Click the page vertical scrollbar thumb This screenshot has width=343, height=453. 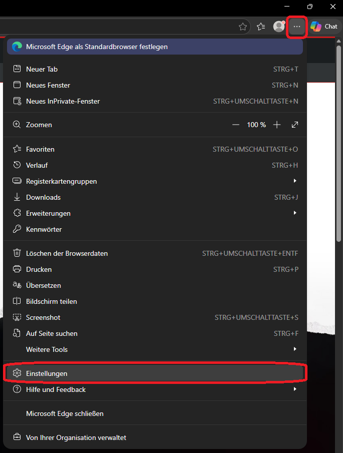(339, 143)
